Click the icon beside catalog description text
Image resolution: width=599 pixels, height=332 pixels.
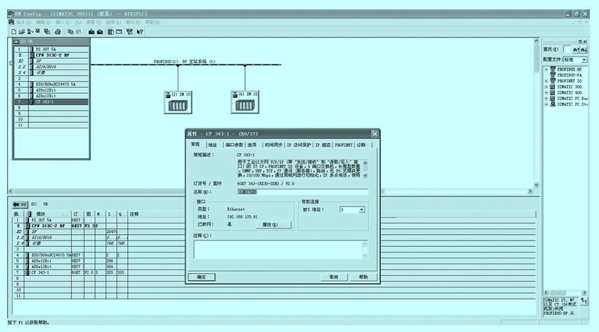[x=583, y=301]
